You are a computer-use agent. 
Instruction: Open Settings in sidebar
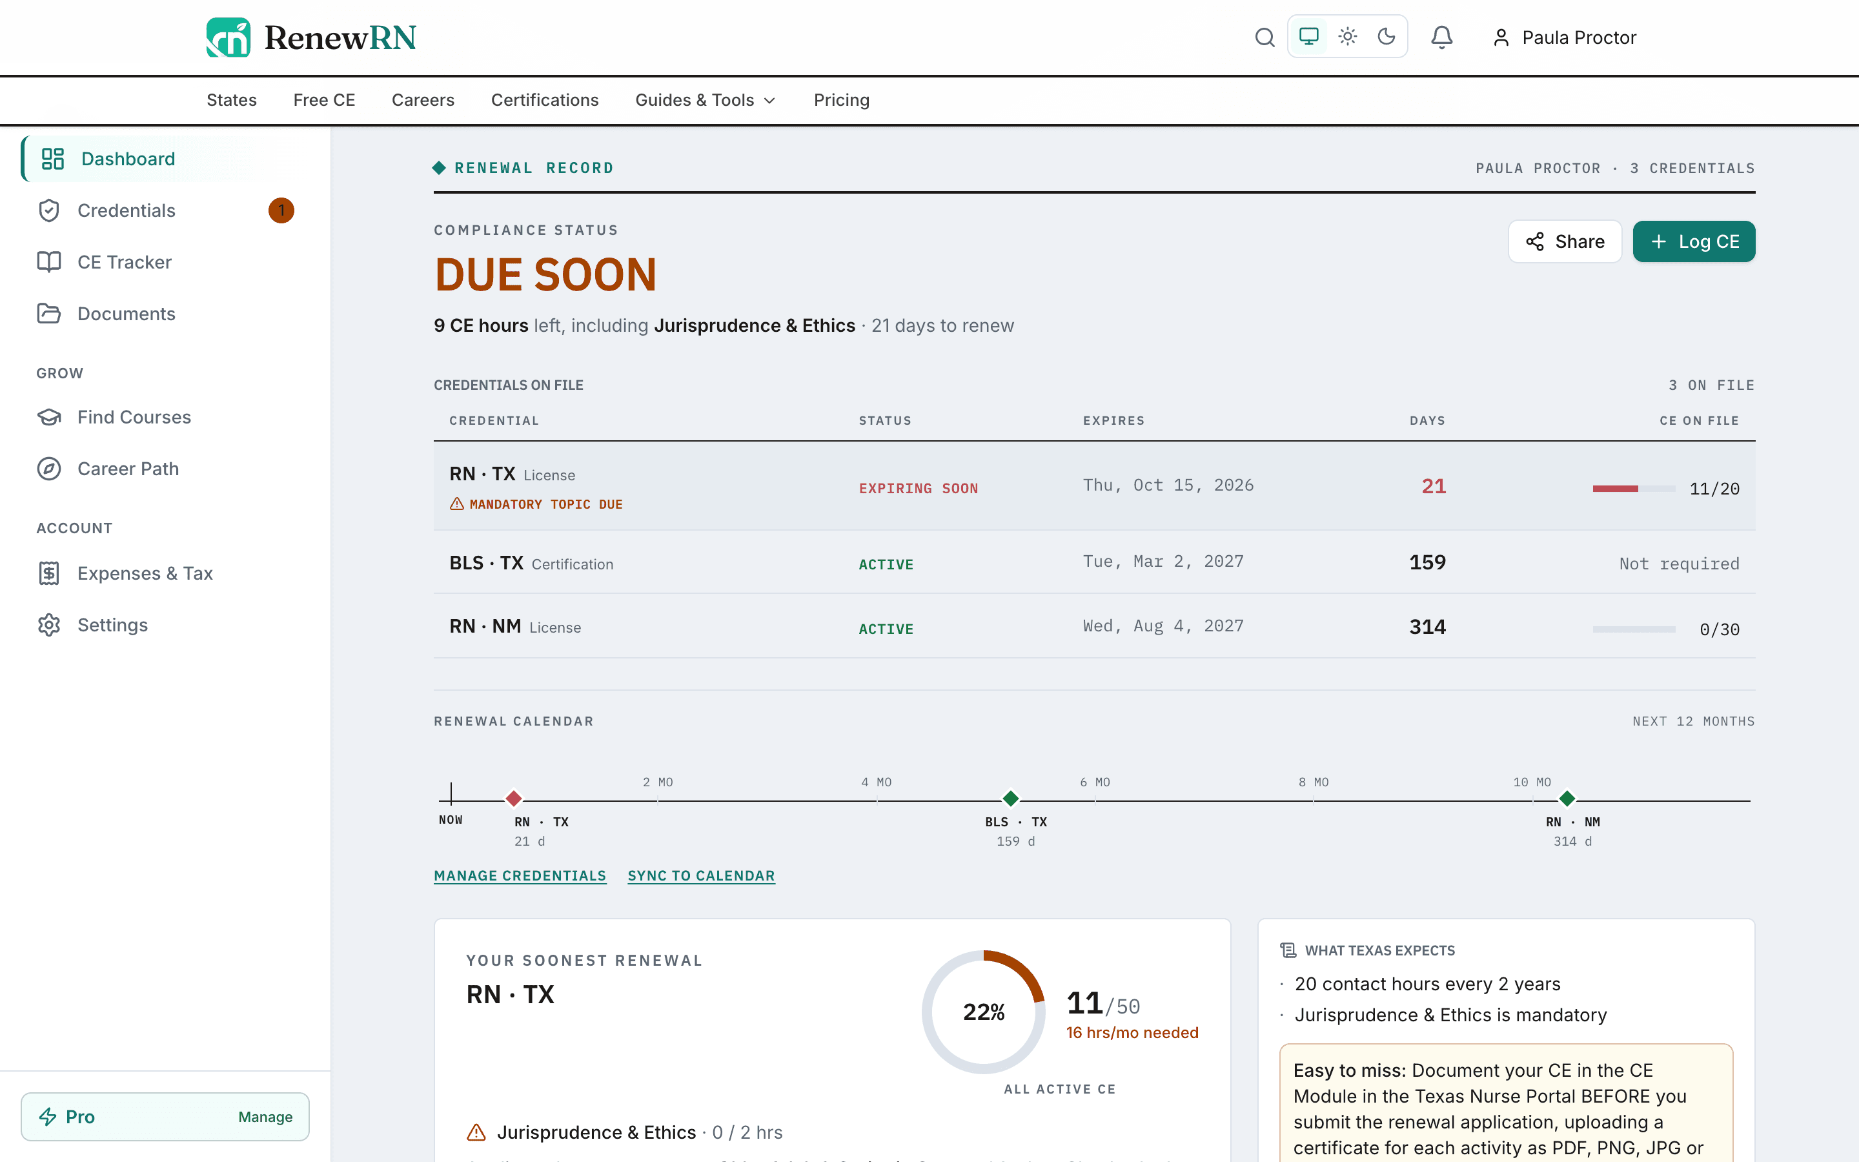pos(165,625)
